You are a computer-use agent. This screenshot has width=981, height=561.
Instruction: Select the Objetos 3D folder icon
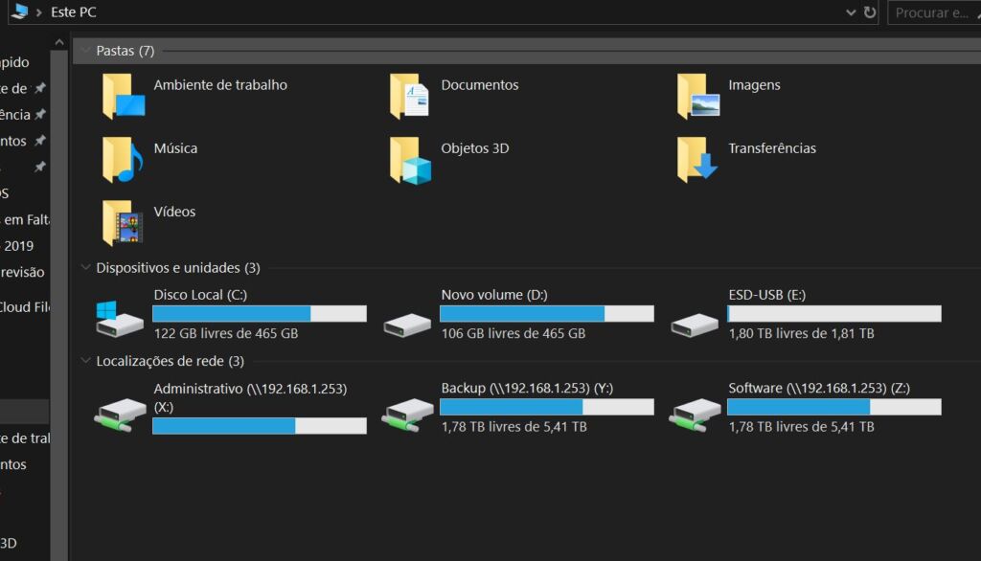410,160
